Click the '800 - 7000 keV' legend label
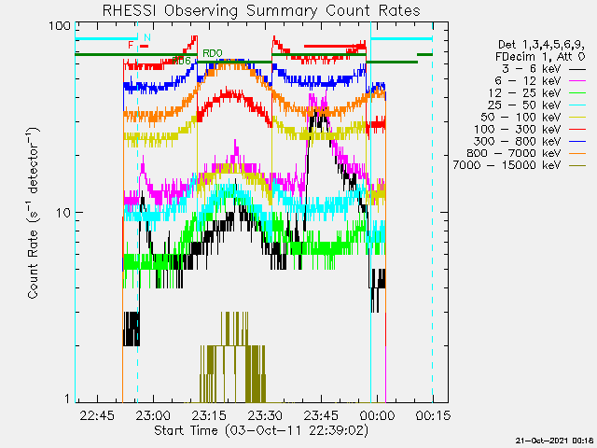The width and height of the screenshot is (597, 448). click(514, 153)
